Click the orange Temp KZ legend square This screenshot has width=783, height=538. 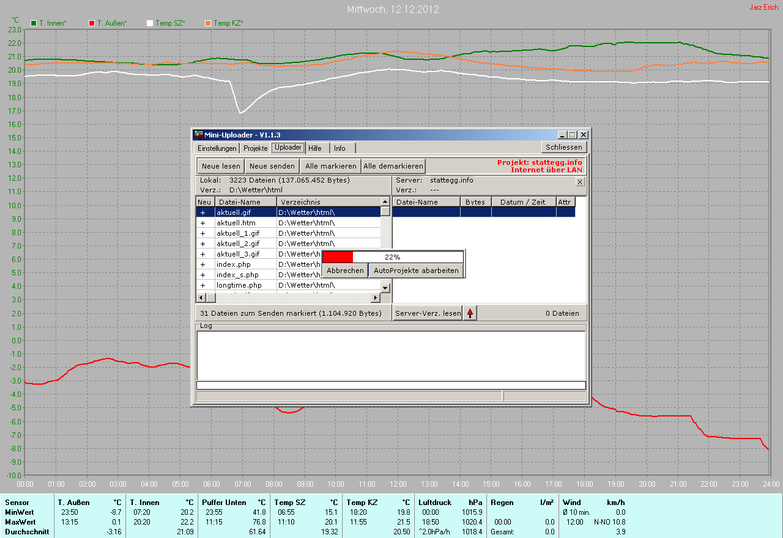[208, 23]
